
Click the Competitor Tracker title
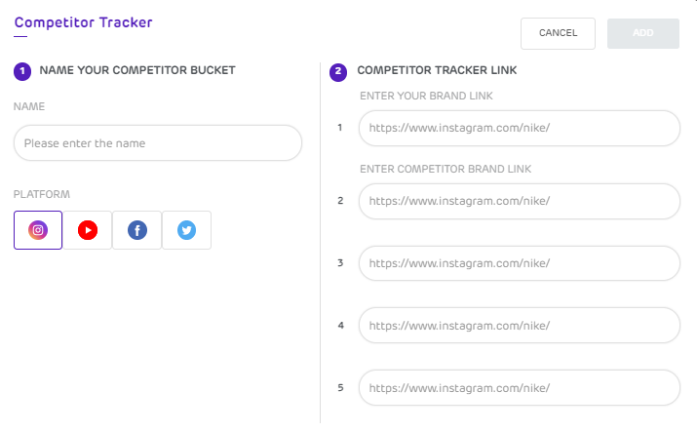pyautogui.click(x=83, y=21)
